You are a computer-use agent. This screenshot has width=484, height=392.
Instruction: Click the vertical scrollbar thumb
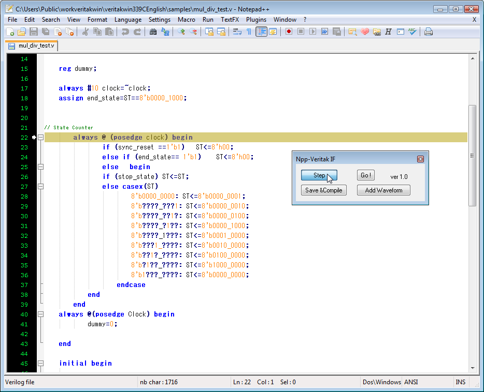[x=472, y=156]
